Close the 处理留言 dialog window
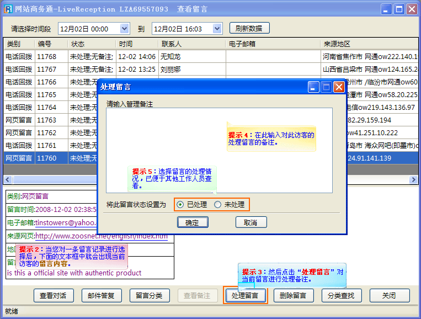This screenshot has height=319, width=421. point(339,87)
